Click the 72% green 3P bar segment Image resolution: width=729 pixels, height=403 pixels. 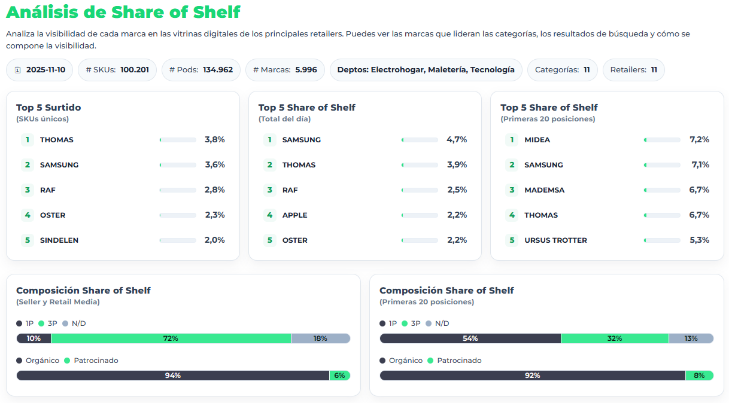172,338
